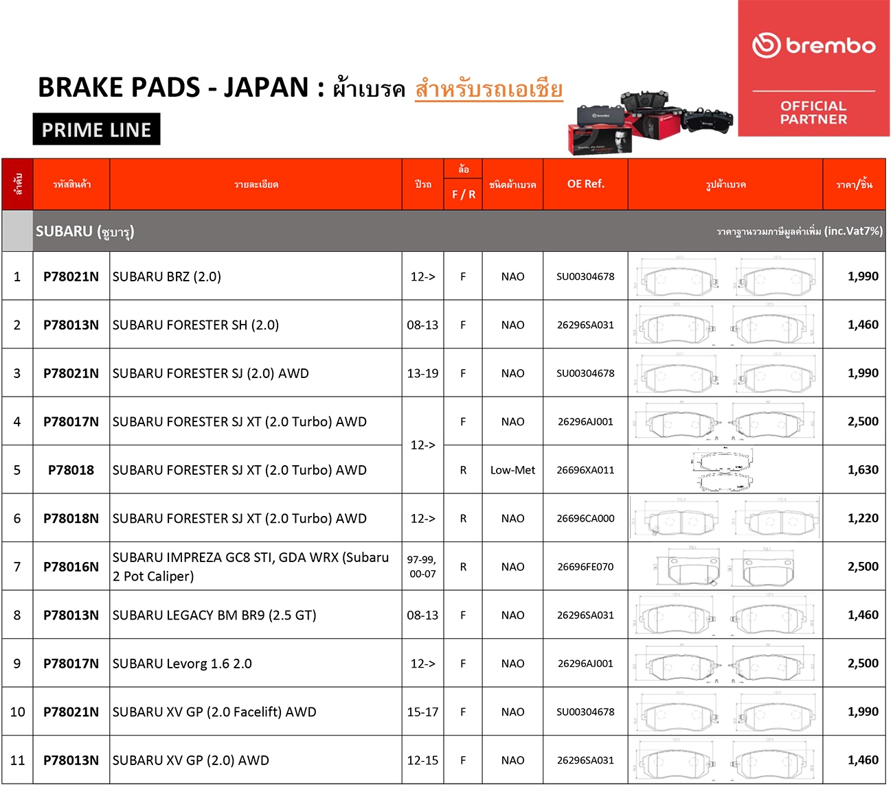This screenshot has width=893, height=785.
Task: Click pad diagram in row 11 XV GP
Action: pos(725,760)
